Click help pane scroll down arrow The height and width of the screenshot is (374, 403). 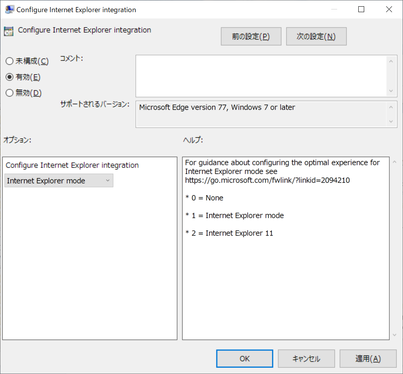click(394, 335)
